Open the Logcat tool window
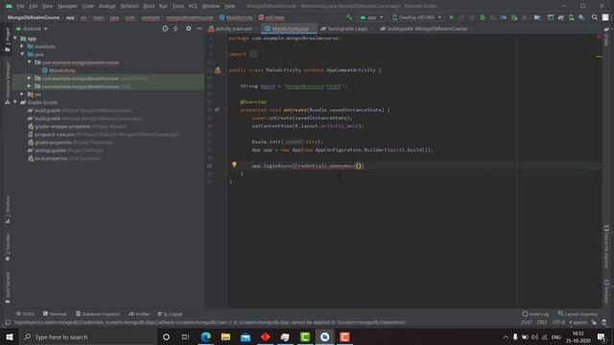The image size is (614, 345). click(170, 314)
